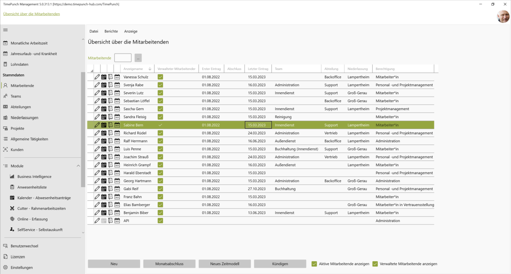This screenshot has height=274, width=511.
Task: Open Lizenzen in the sidebar
Action: [x=18, y=257]
